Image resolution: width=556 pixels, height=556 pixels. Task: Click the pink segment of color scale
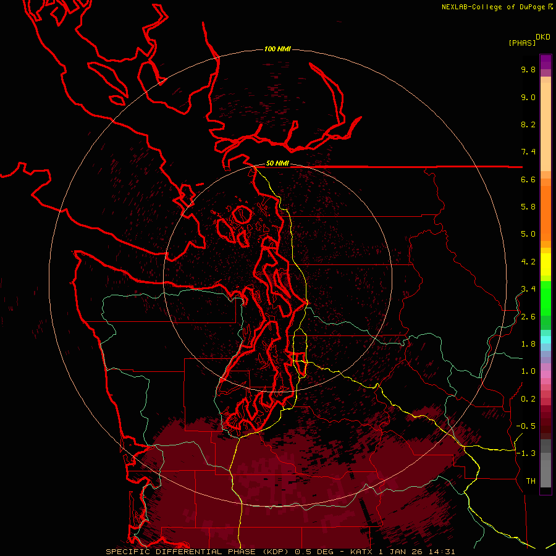click(x=545, y=374)
